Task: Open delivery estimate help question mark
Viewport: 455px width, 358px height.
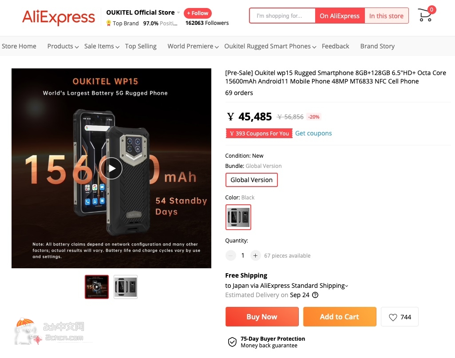Action: click(x=315, y=295)
